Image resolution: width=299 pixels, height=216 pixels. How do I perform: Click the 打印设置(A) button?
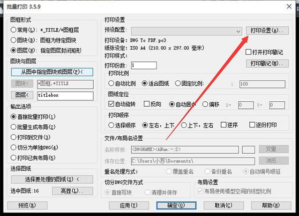point(268,31)
